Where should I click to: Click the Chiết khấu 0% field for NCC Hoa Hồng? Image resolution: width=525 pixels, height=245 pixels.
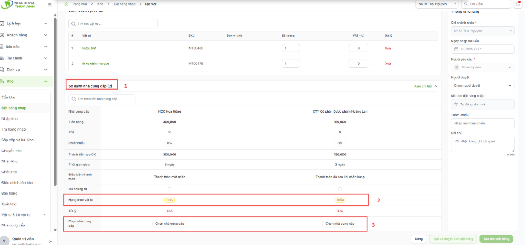(170, 143)
